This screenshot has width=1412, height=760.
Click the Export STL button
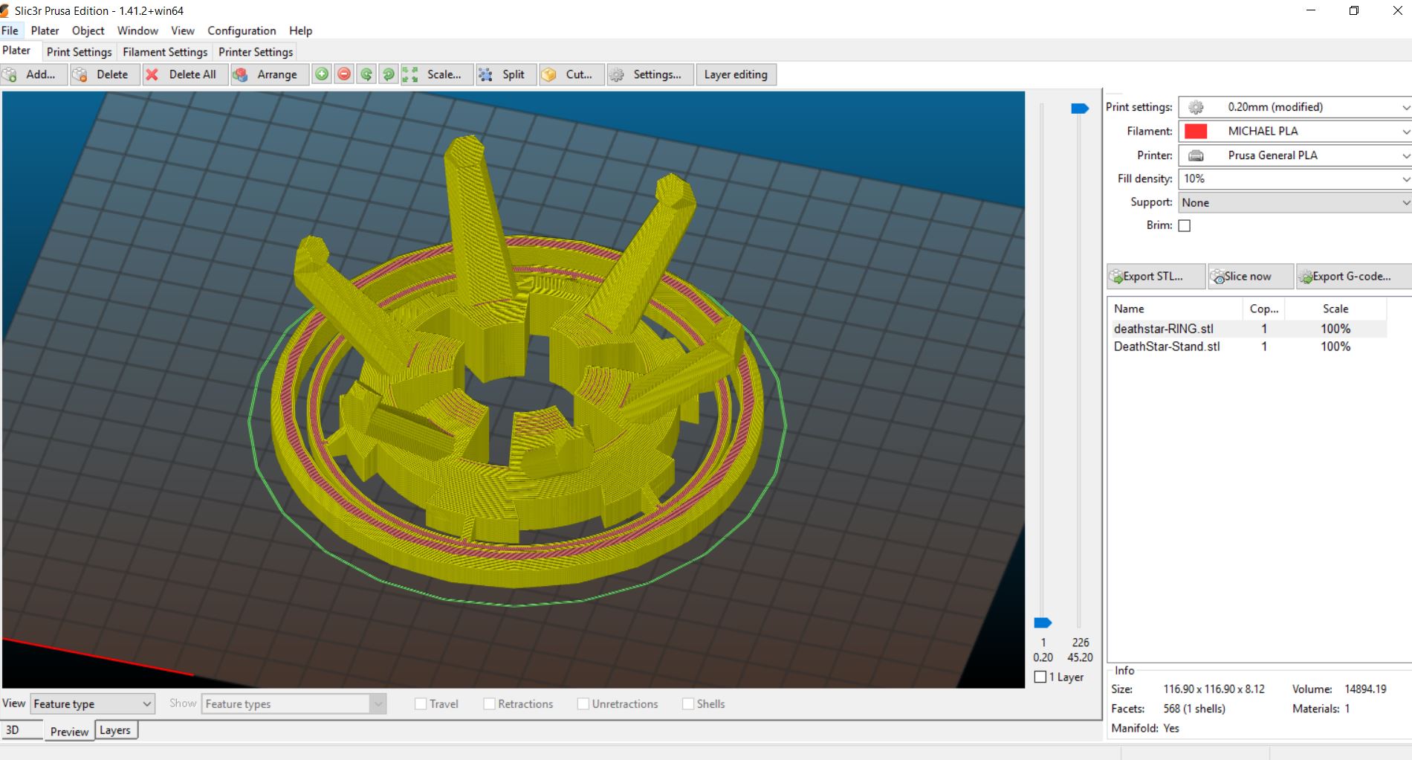coord(1156,277)
